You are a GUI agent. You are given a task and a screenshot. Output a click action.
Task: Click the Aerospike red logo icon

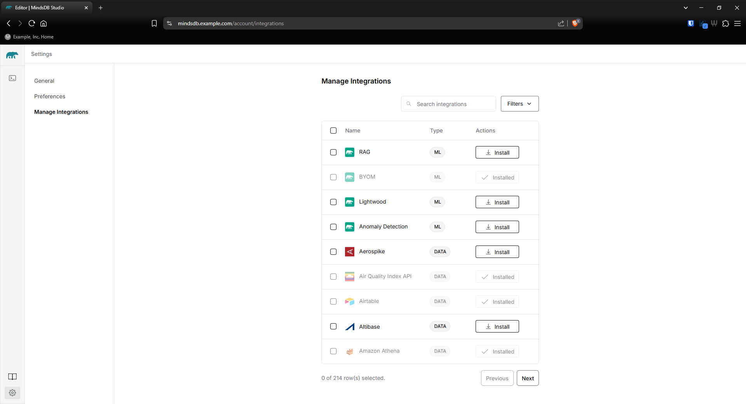pos(349,252)
